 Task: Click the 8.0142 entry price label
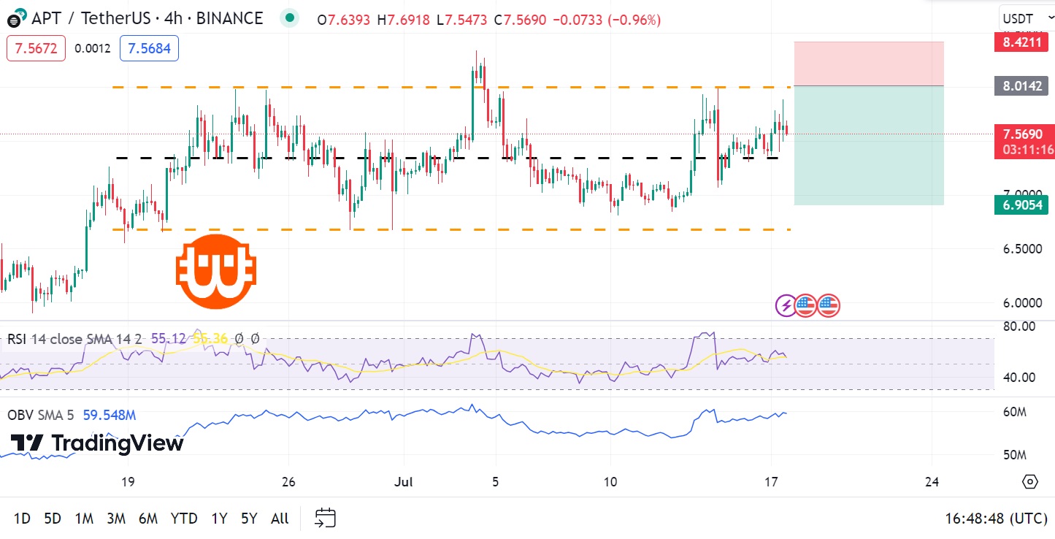tap(1022, 85)
